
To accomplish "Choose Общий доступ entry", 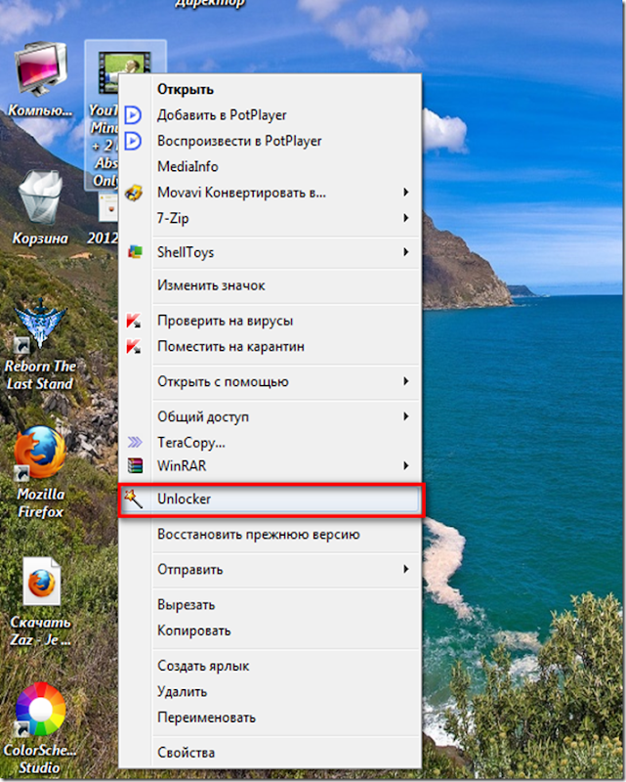I will click(270, 417).
